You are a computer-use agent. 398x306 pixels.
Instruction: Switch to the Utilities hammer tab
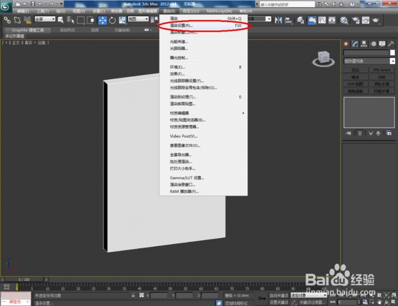391,44
